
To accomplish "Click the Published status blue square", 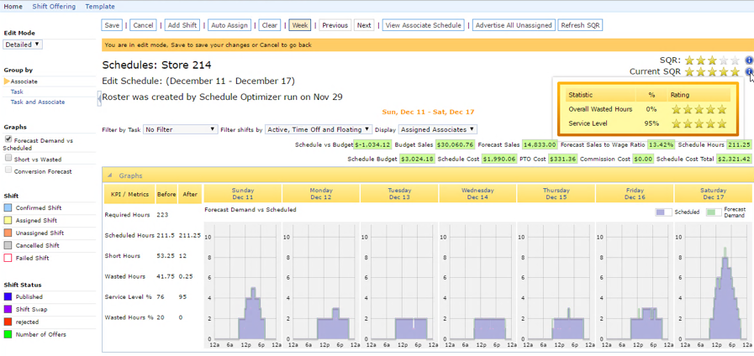I will tap(8, 297).
